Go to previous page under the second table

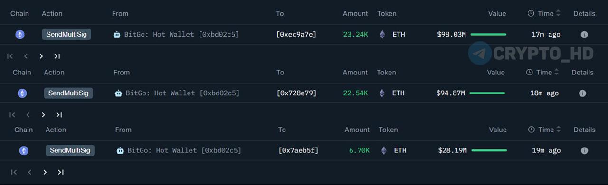[x=28, y=115]
